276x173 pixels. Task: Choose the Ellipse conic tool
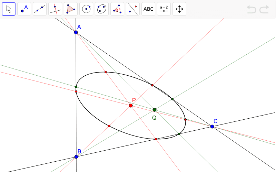tap(102, 9)
